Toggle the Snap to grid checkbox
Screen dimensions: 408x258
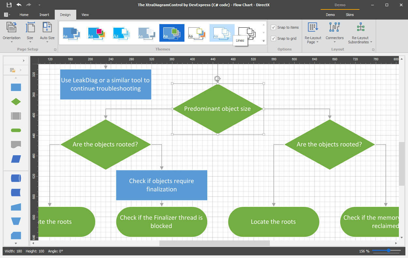[273, 38]
